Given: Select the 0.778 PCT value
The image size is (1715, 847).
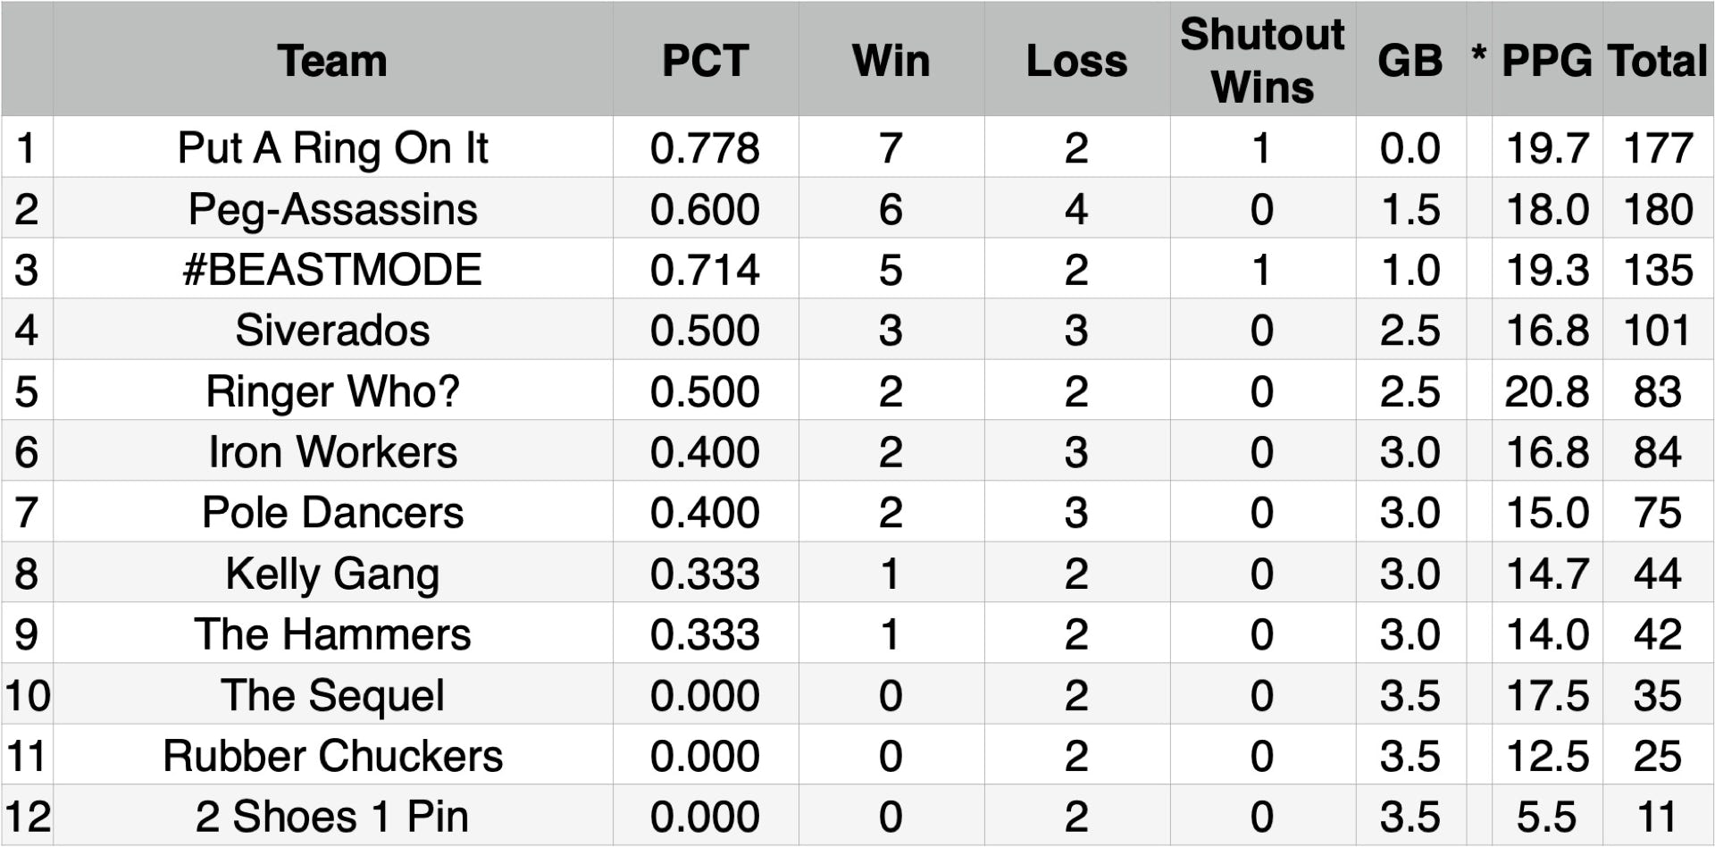Looking at the screenshot, I should pos(705,148).
